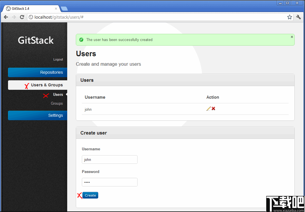Submit the Create user form

[x=90, y=195]
